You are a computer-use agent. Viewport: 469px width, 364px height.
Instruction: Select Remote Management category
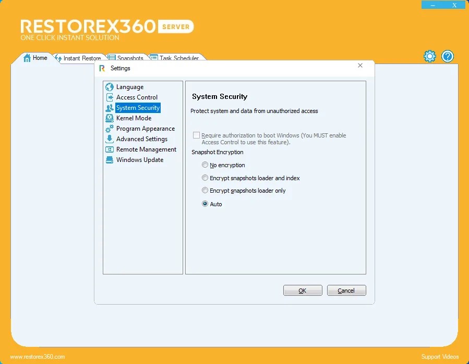tap(146, 149)
